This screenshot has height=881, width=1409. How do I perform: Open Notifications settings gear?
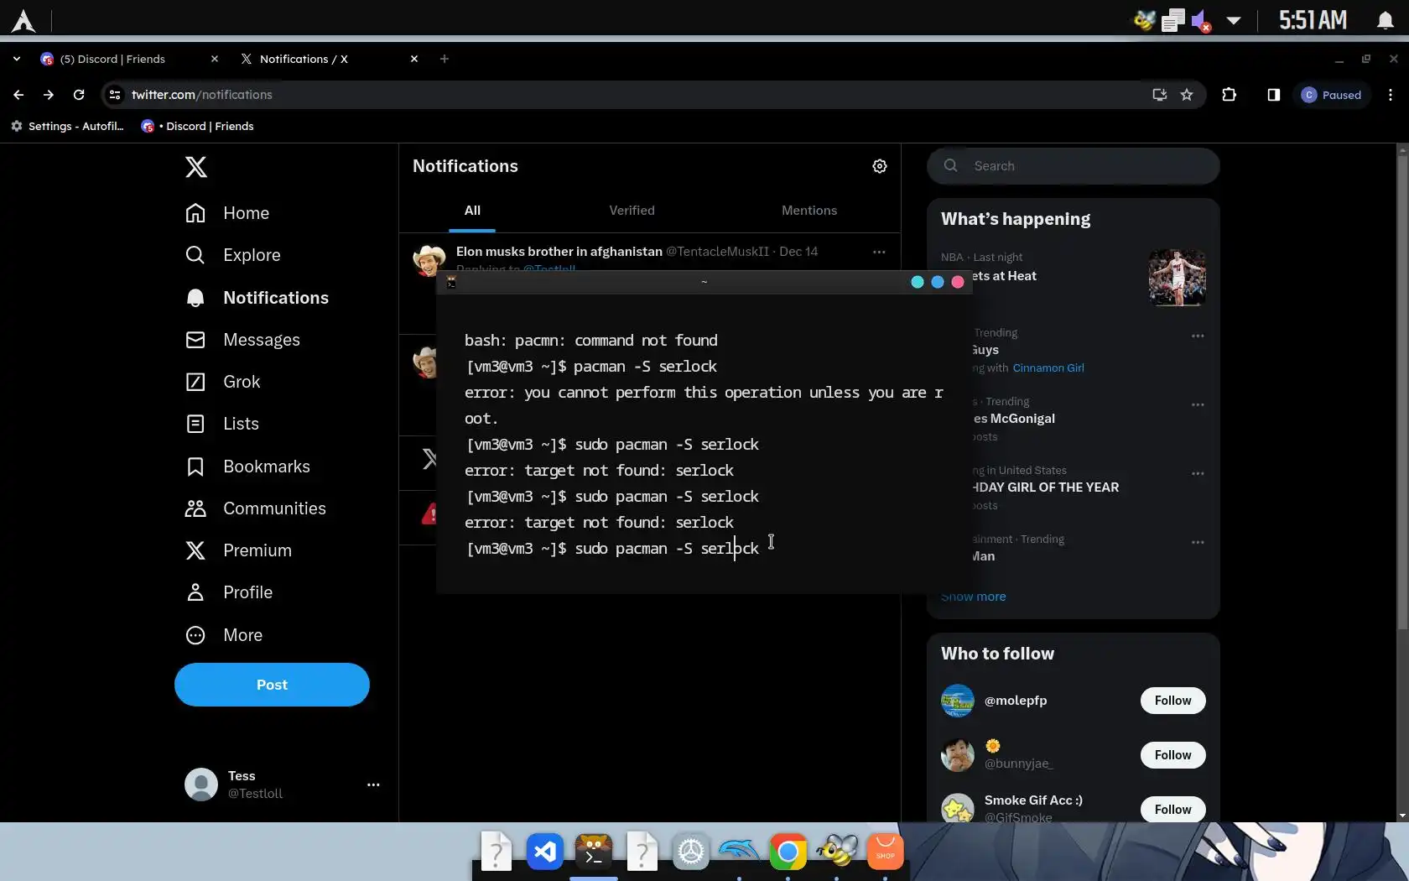[880, 166]
